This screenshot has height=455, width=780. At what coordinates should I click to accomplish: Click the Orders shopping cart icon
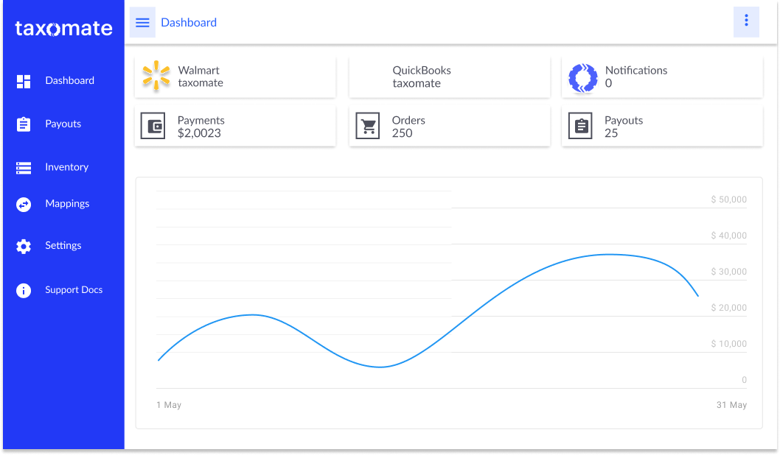(x=367, y=127)
